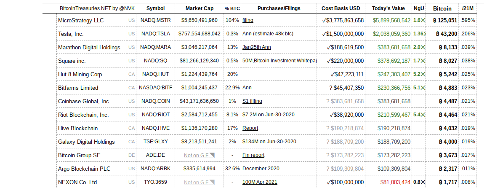Open NEXON's 100M Apr 2021 link
This screenshot has width=503, height=188.
coord(259,182)
